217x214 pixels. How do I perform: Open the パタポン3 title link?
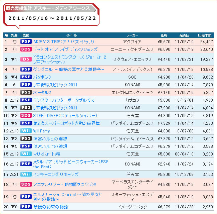42,77
